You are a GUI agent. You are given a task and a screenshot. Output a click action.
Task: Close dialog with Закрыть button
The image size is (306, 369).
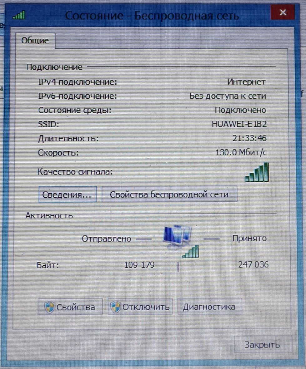click(x=263, y=345)
